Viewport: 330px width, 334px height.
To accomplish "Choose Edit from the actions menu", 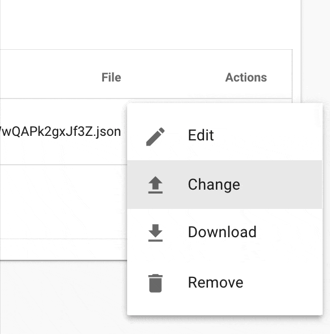I will click(225, 136).
